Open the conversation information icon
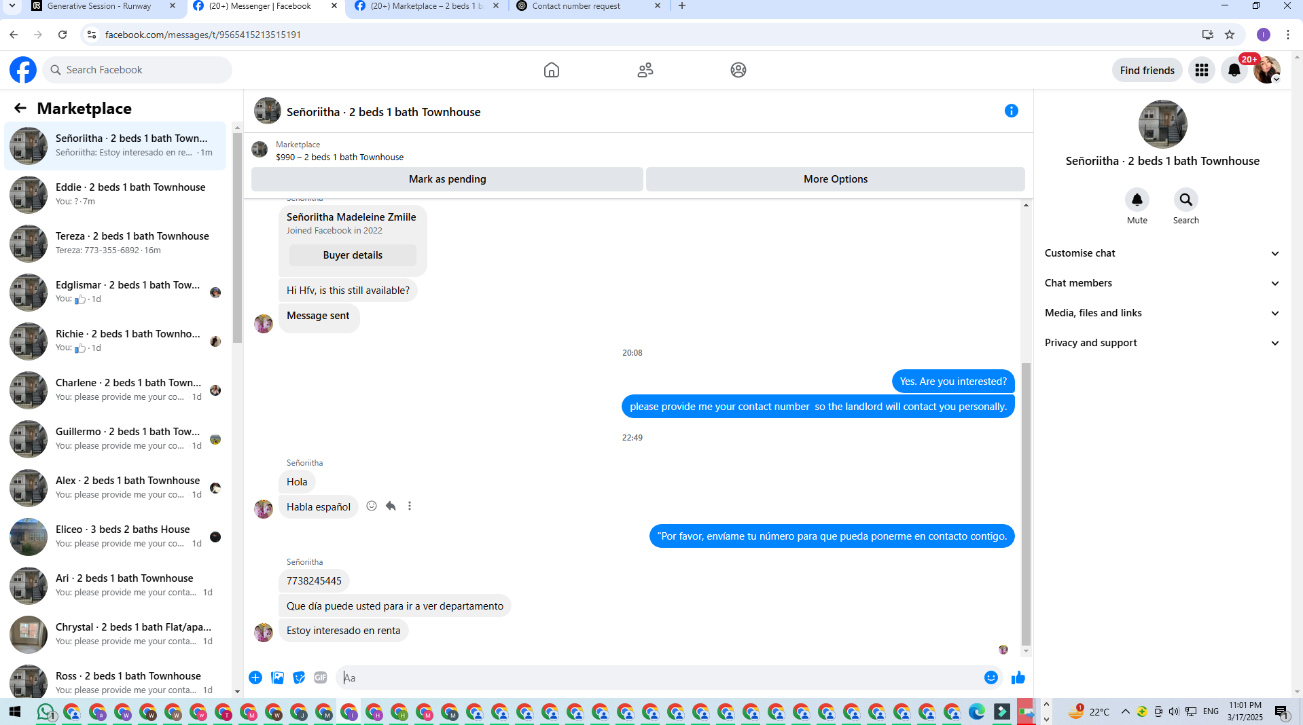The image size is (1303, 725). [1012, 111]
